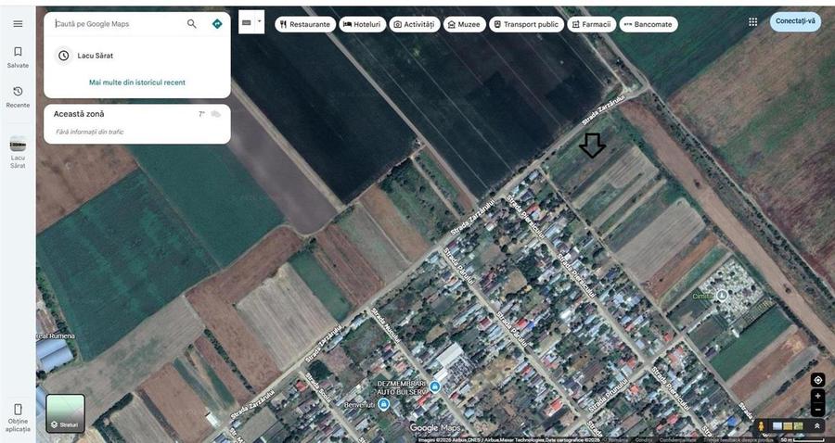Select the Lacu Sărat recent search entry

(137, 56)
